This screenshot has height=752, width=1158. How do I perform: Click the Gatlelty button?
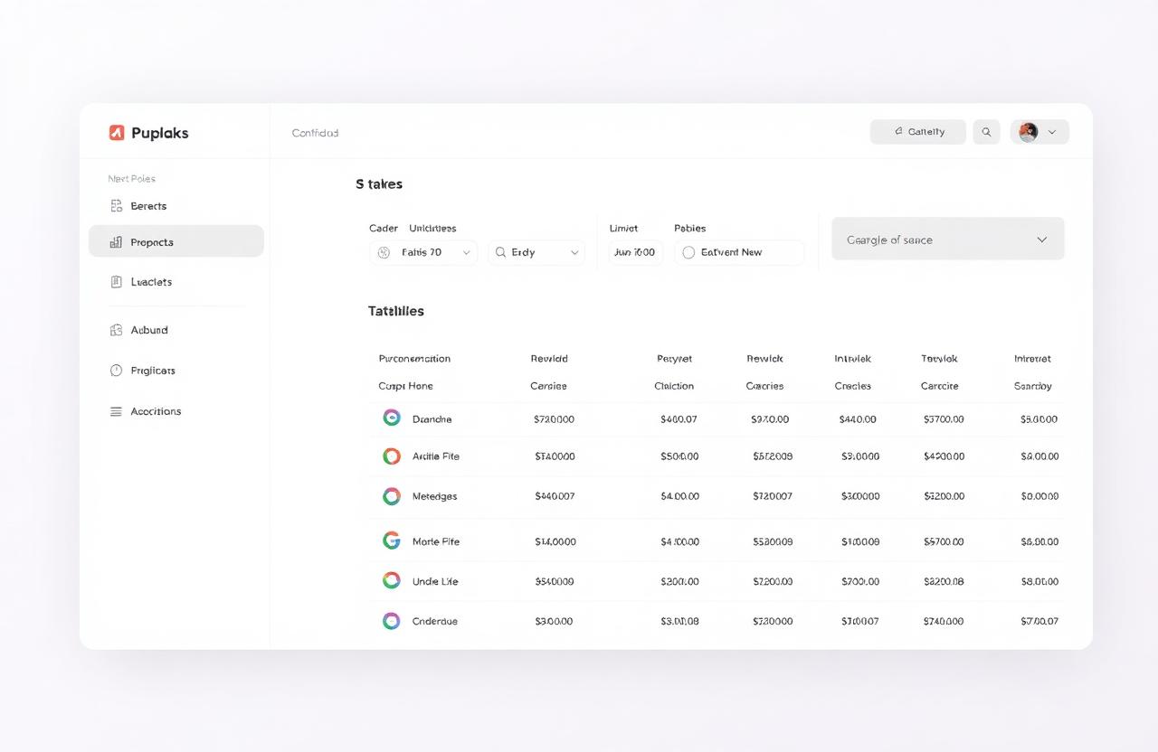(x=918, y=132)
